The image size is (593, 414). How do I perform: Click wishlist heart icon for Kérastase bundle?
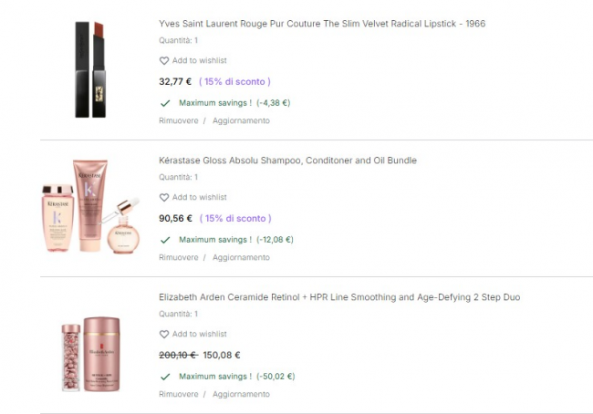tap(164, 198)
